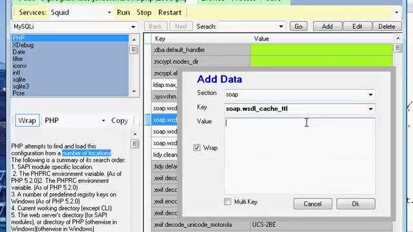Confirm Add Data with Ok

pos(356,204)
